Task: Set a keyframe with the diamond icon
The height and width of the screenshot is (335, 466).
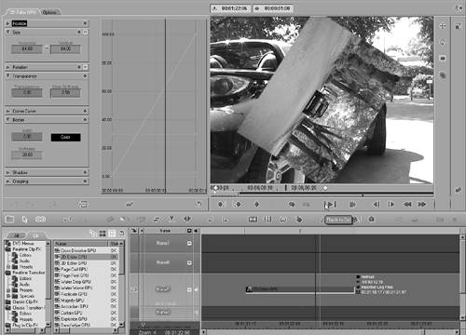Action: (x=256, y=204)
